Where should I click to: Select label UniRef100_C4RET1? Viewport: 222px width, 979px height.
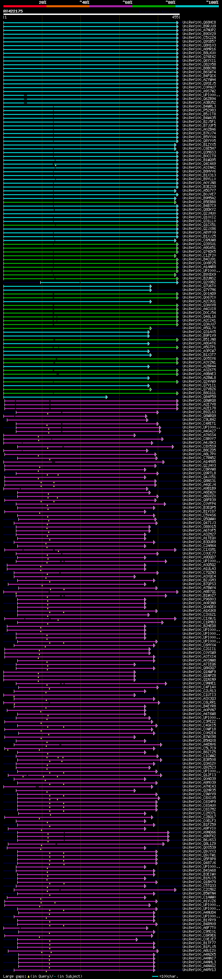[199, 423]
